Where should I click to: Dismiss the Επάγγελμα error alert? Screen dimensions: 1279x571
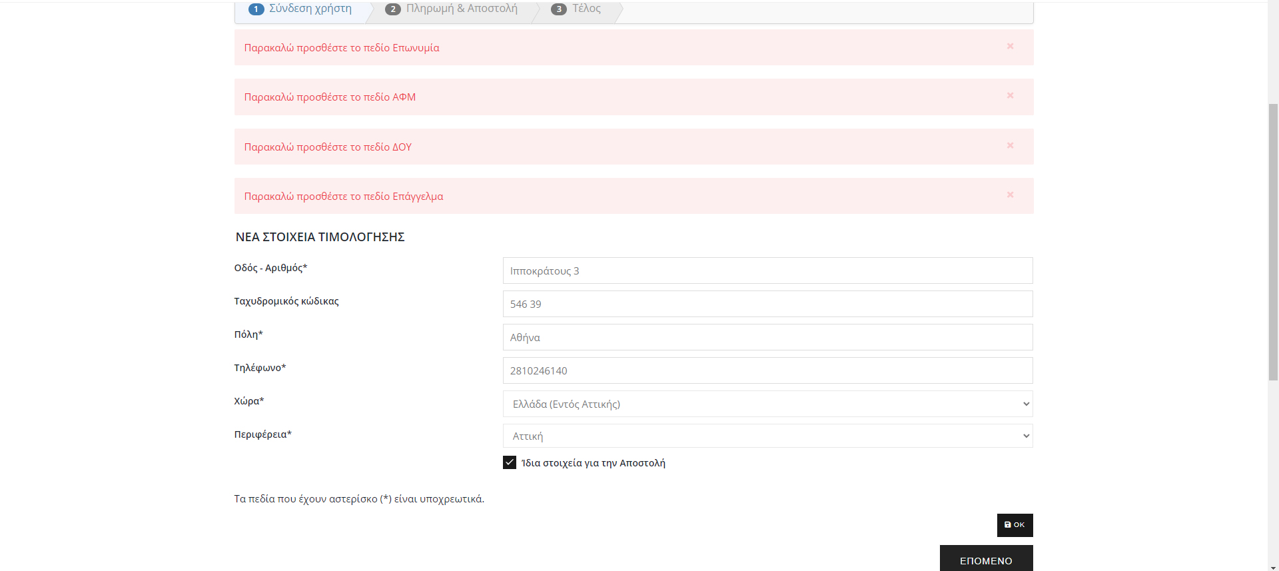1010,195
